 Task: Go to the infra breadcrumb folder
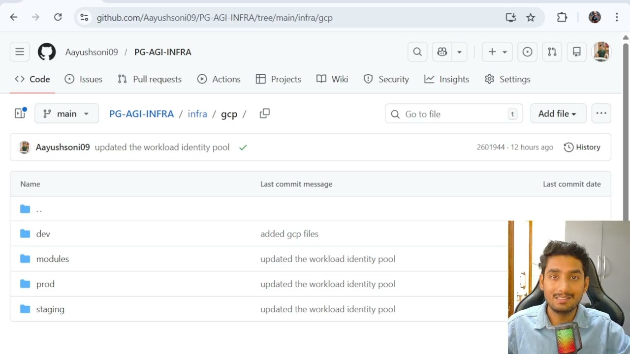tap(197, 114)
